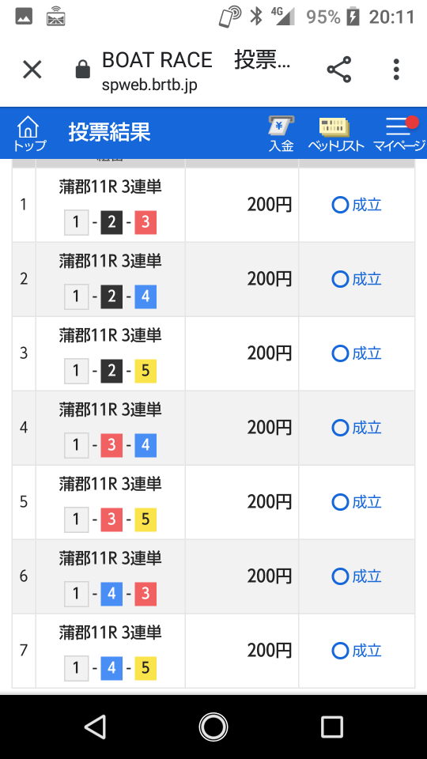Select the 成立 status in row 7
This screenshot has height=759, width=427.
[357, 651]
